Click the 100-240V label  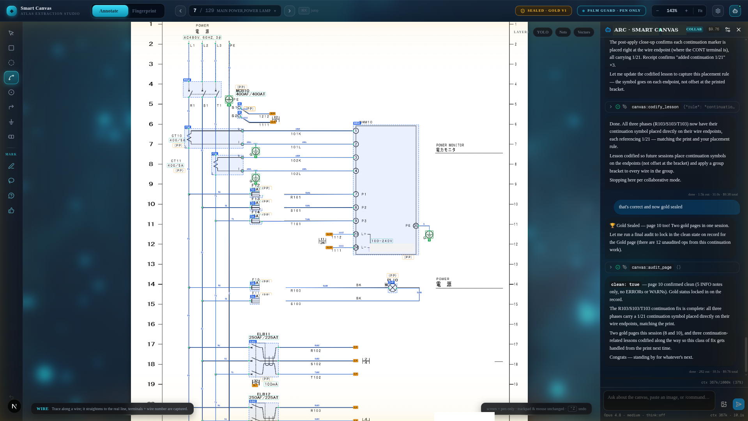click(382, 241)
